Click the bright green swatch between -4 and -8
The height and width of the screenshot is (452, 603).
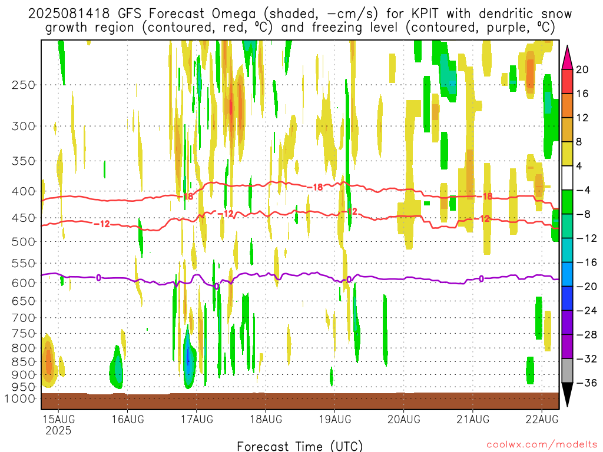[567, 202]
